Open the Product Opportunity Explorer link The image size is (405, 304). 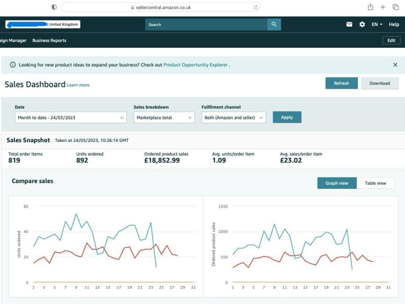click(196, 64)
